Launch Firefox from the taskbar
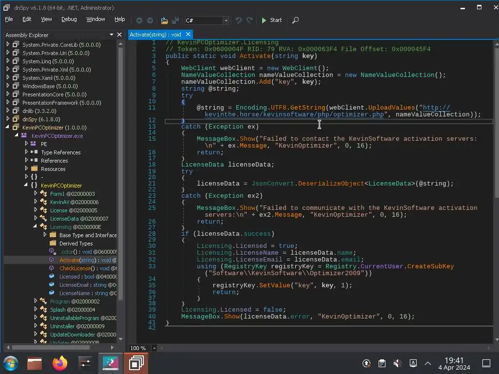Screen dimensions: 499x374 point(60,363)
